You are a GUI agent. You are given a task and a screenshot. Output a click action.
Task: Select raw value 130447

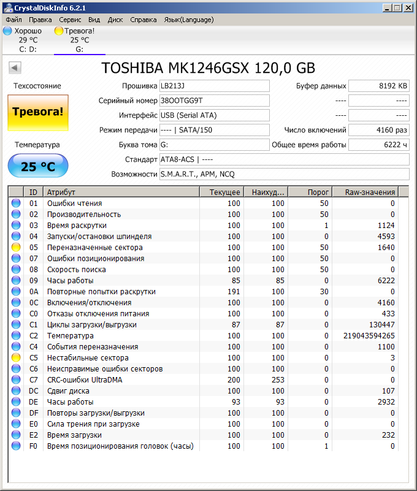pos(381,324)
